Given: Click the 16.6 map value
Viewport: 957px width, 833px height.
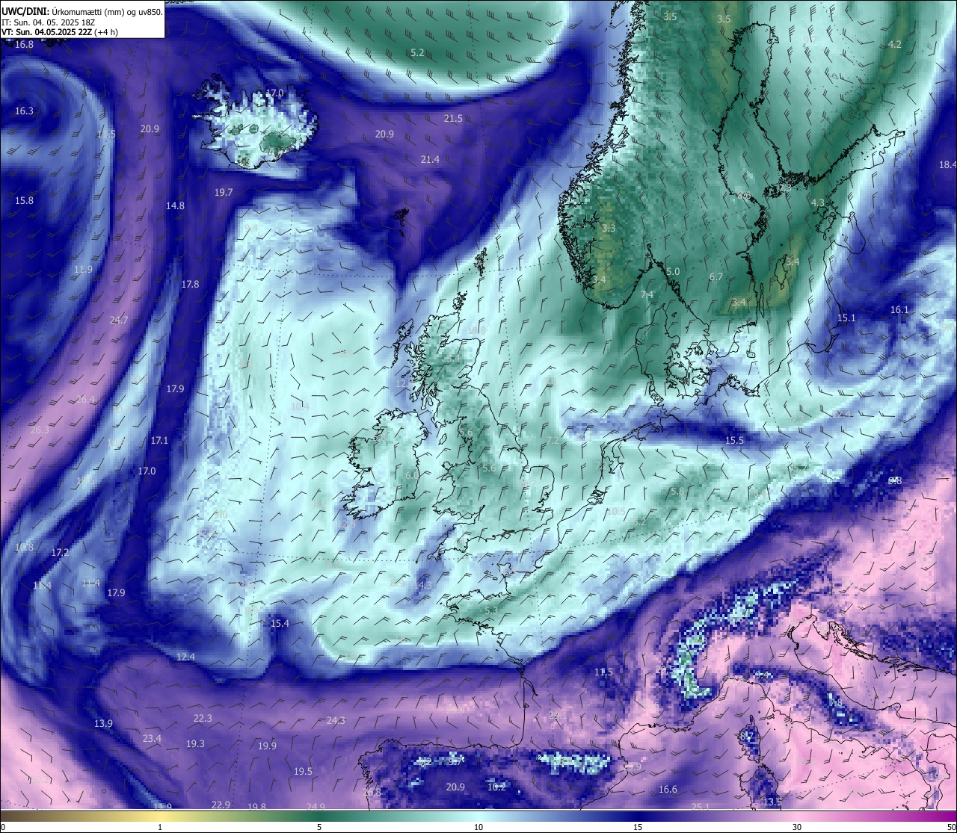Looking at the screenshot, I should click(668, 790).
